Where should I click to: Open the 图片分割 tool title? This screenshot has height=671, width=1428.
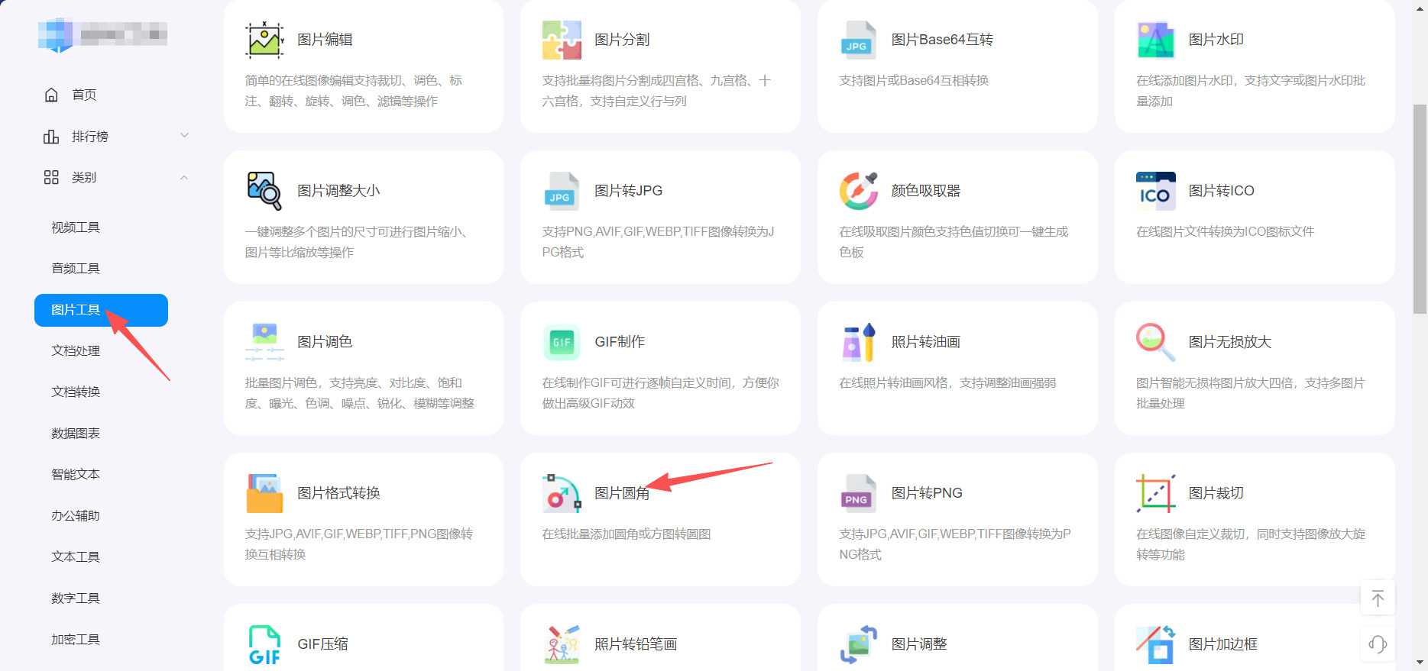[622, 40]
